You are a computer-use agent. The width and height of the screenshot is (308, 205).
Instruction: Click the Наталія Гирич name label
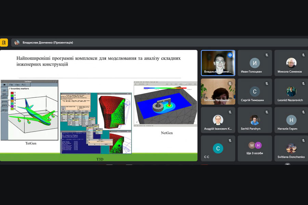click(x=287, y=129)
